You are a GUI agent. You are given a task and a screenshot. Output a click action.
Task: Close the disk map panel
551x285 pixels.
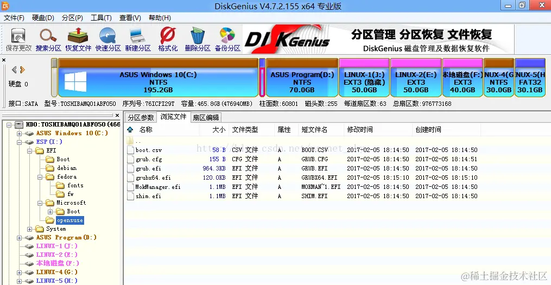point(4,60)
